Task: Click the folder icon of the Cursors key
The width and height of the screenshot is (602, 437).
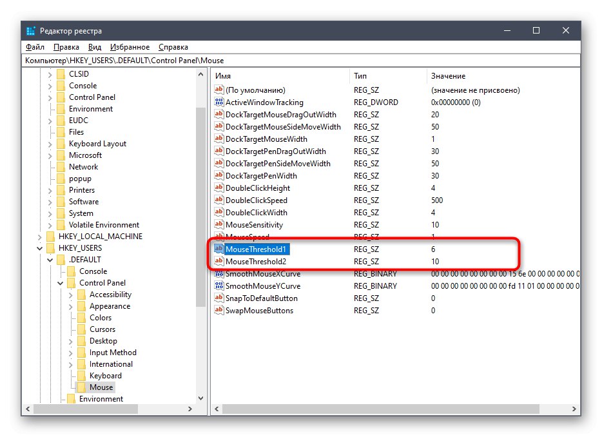Action: click(81, 329)
